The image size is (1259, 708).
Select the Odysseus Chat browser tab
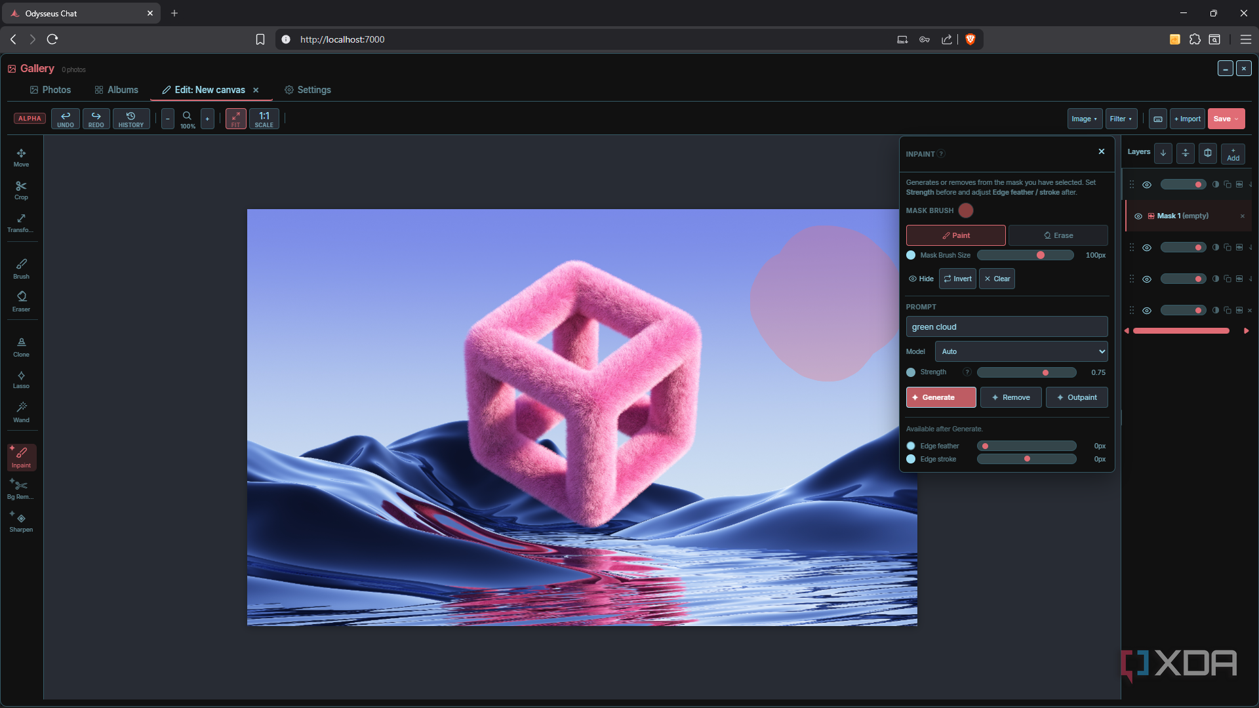pyautogui.click(x=81, y=13)
